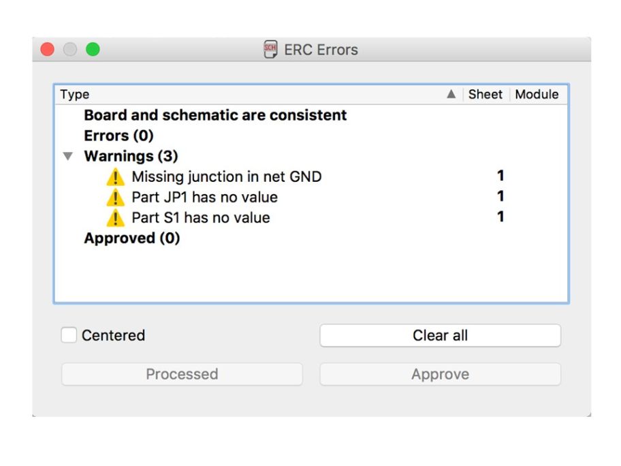Click the Processed button
The height and width of the screenshot is (466, 621).
182,374
